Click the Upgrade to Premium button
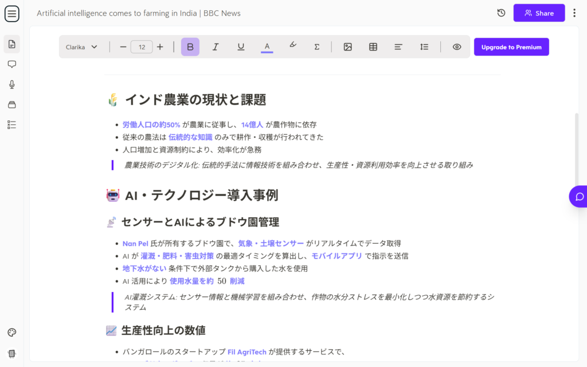 click(x=511, y=47)
